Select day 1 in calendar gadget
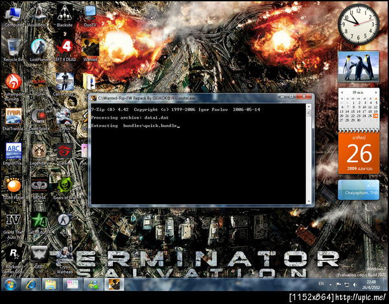Image resolution: width=389 pixels, height=304 pixels. 353,102
